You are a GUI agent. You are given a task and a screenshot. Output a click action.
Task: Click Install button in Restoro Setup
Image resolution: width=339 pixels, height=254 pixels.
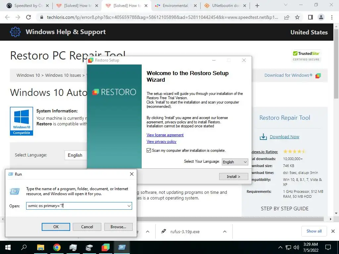click(x=233, y=177)
